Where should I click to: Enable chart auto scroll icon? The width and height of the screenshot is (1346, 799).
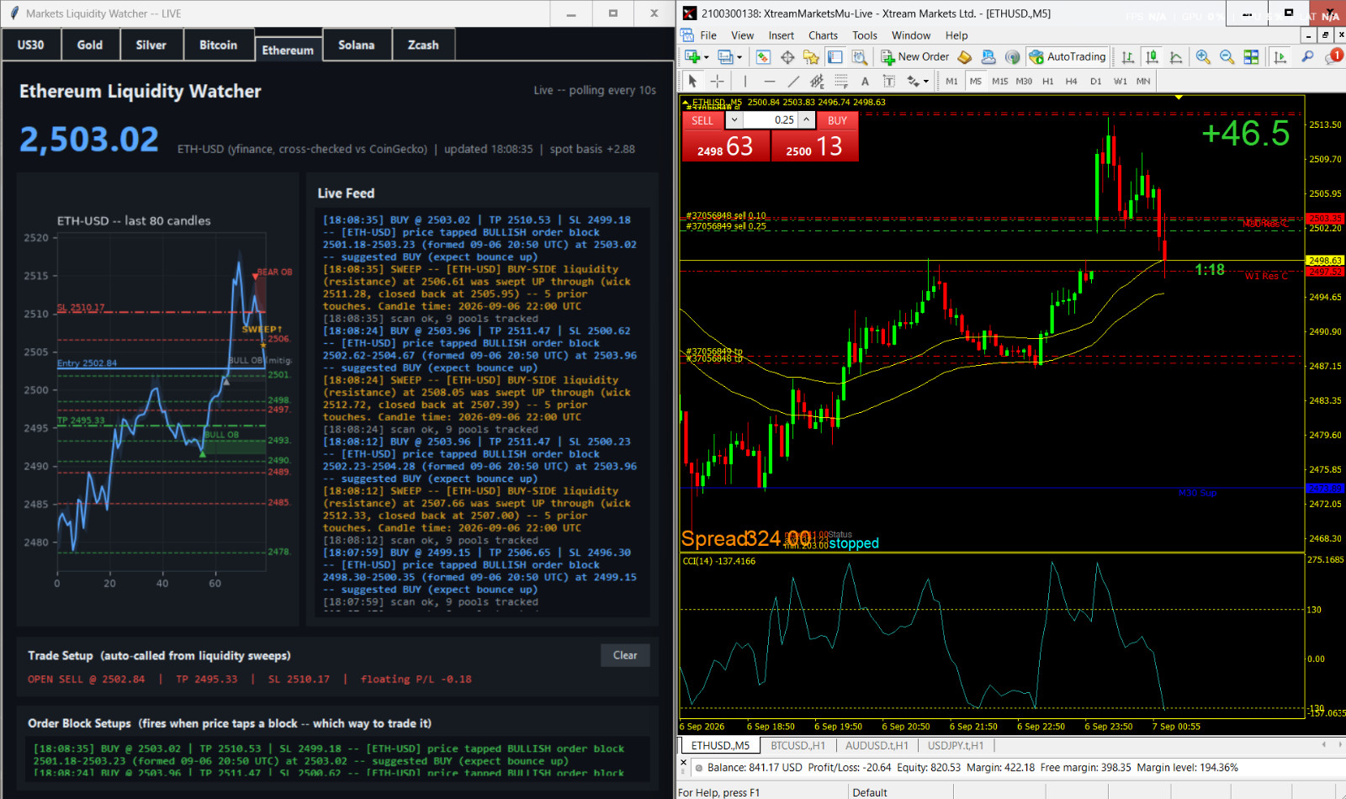click(1280, 57)
